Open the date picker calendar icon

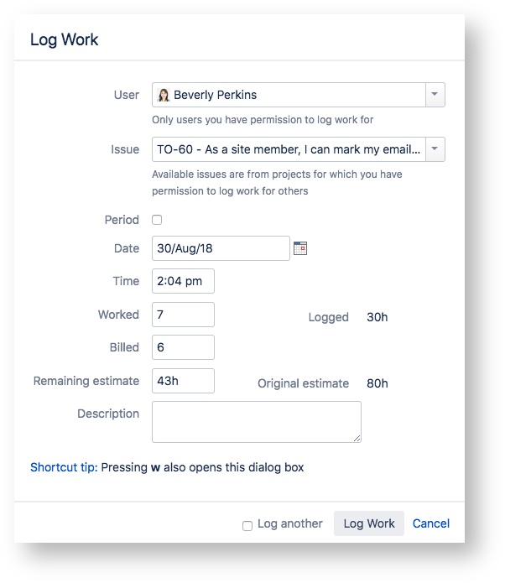click(300, 248)
